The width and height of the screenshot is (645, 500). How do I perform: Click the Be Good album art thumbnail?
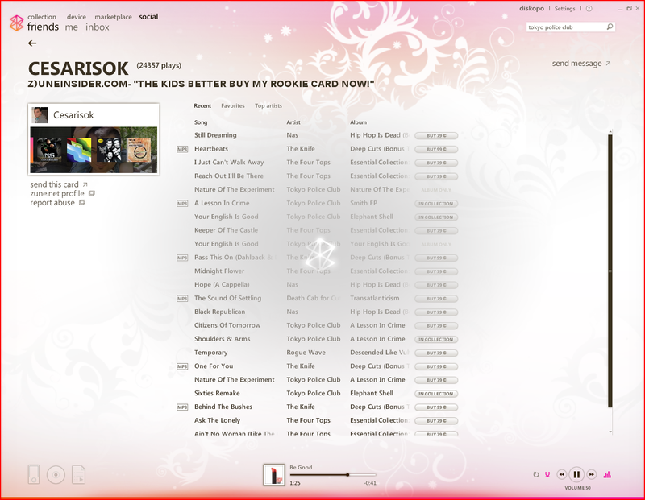click(274, 474)
